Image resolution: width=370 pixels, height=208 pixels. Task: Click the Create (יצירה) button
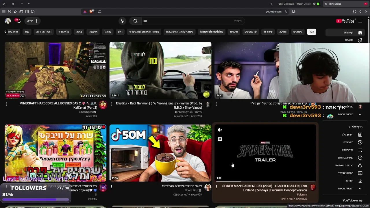coord(32,21)
